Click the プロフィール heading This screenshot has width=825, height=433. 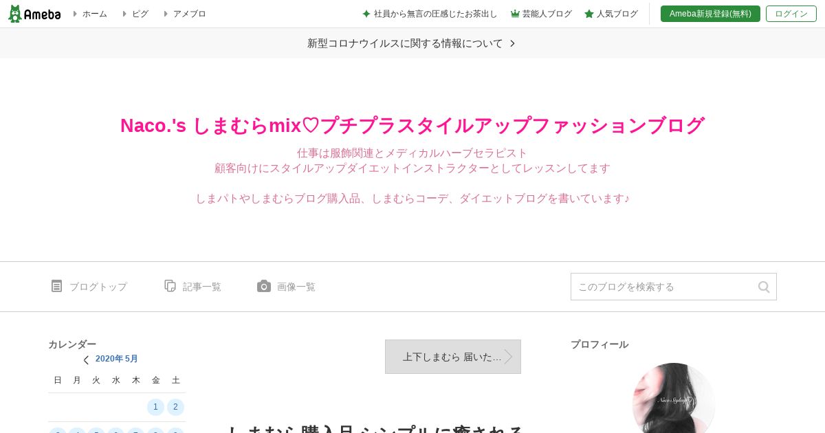tap(599, 344)
